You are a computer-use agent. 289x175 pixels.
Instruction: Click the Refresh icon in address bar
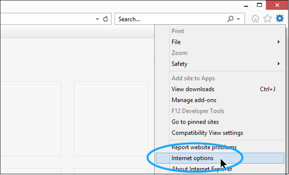[106, 19]
